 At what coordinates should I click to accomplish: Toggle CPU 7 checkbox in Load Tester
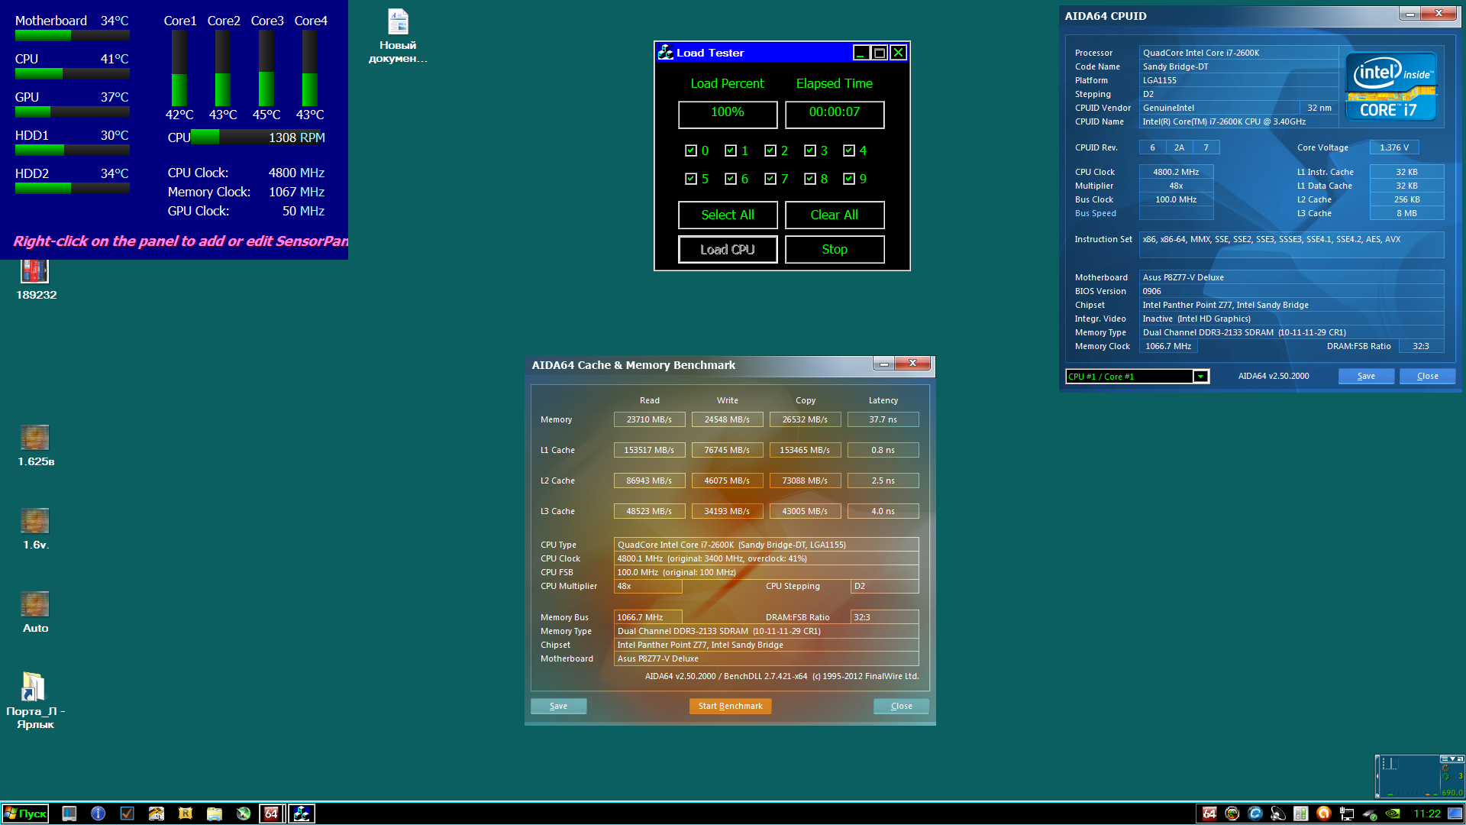(770, 179)
